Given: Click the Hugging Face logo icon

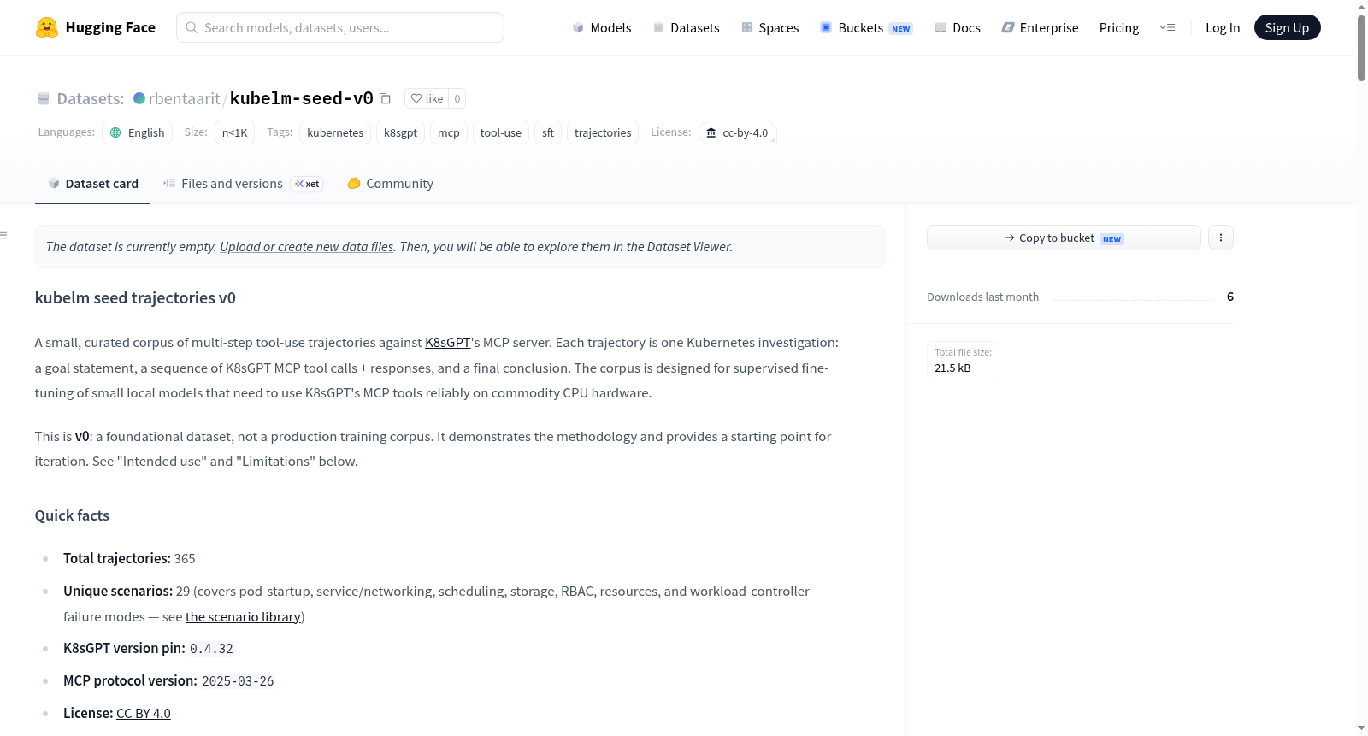Looking at the screenshot, I should coord(47,27).
